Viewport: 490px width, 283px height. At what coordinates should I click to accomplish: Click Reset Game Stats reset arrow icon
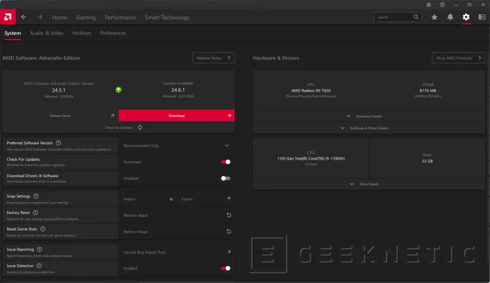pyautogui.click(x=229, y=232)
